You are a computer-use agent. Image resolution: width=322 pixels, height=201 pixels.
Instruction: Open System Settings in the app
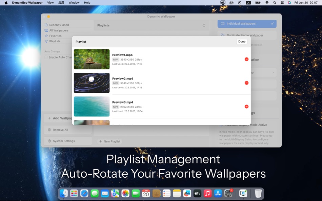[67, 141]
